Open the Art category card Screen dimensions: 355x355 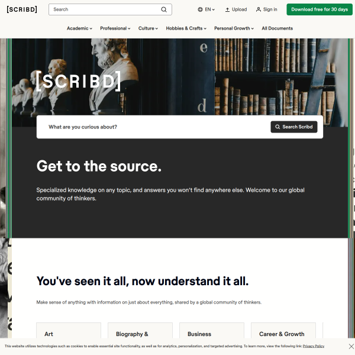[x=69, y=331]
